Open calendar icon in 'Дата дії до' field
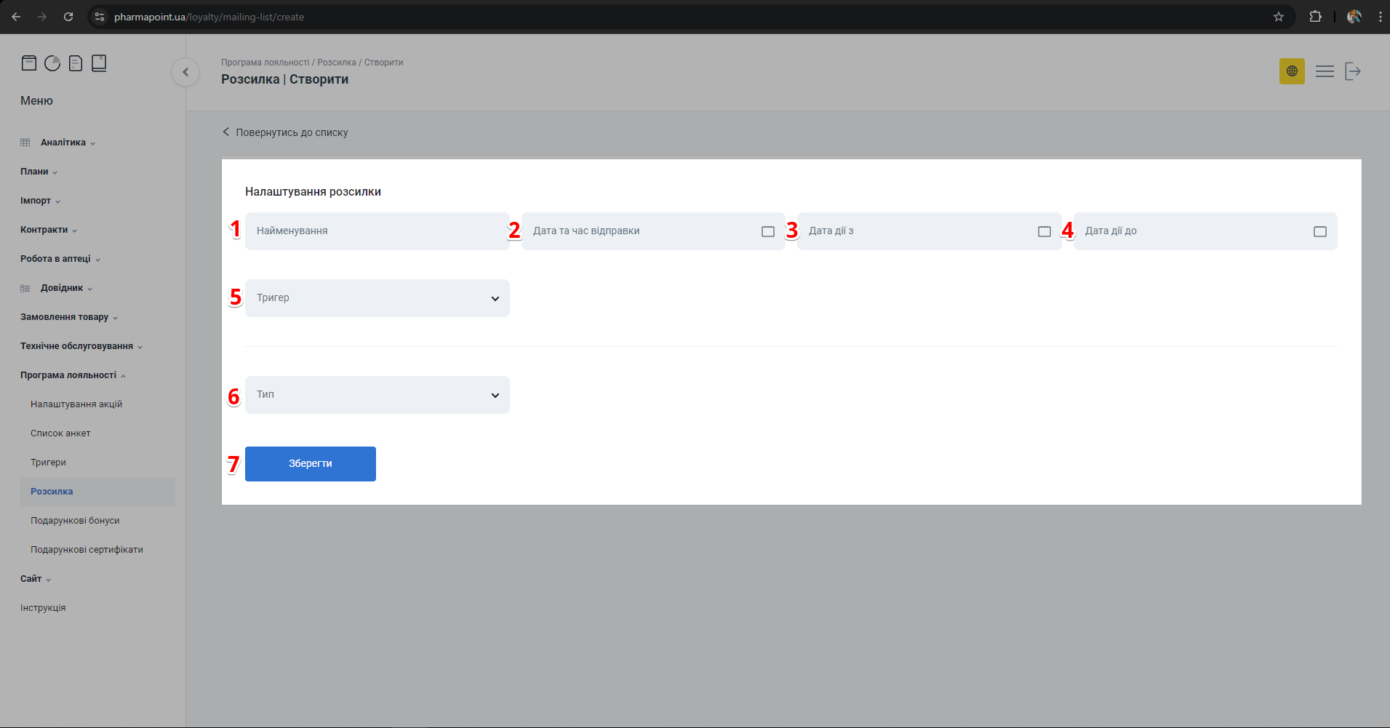 (x=1319, y=231)
